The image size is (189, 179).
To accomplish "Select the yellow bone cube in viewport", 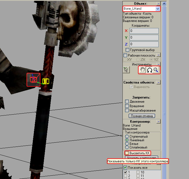I will coord(46,81).
